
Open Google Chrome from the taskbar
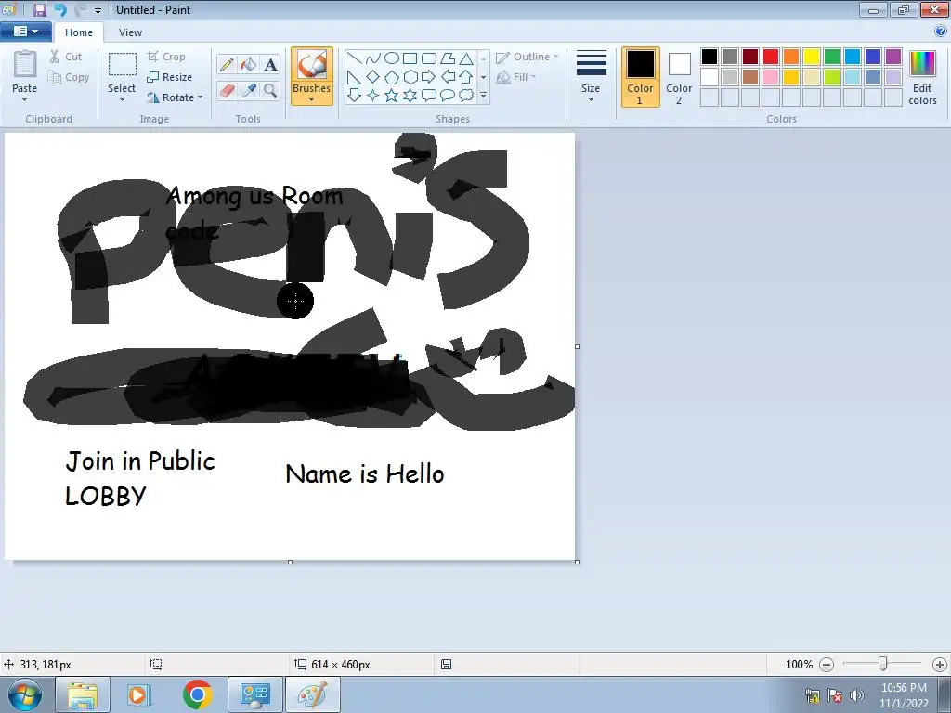197,694
